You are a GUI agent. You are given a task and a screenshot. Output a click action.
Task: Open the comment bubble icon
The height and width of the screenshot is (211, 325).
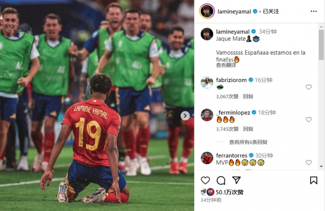tap(221, 180)
